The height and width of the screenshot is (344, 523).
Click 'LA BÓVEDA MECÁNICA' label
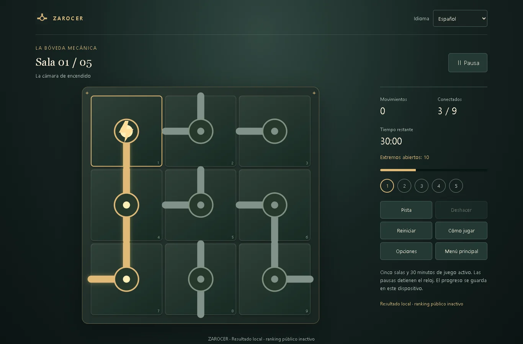pos(66,48)
